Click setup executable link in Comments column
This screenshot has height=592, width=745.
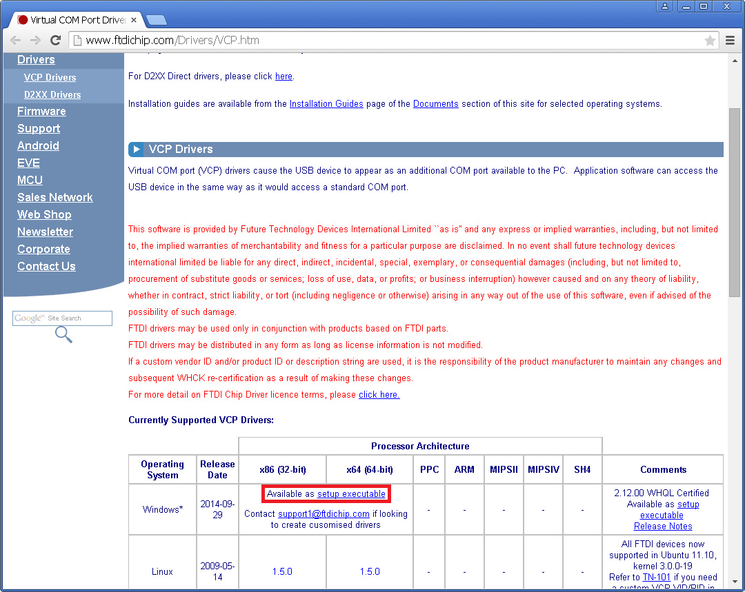tap(669, 509)
